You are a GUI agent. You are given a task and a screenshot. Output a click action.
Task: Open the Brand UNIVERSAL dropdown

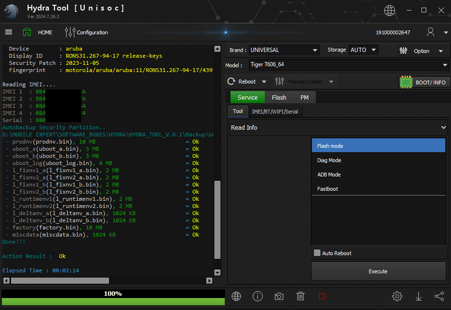click(284, 50)
